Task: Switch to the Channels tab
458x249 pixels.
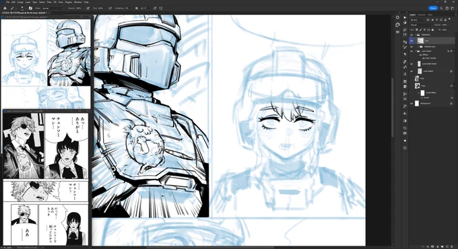Action: click(422, 15)
